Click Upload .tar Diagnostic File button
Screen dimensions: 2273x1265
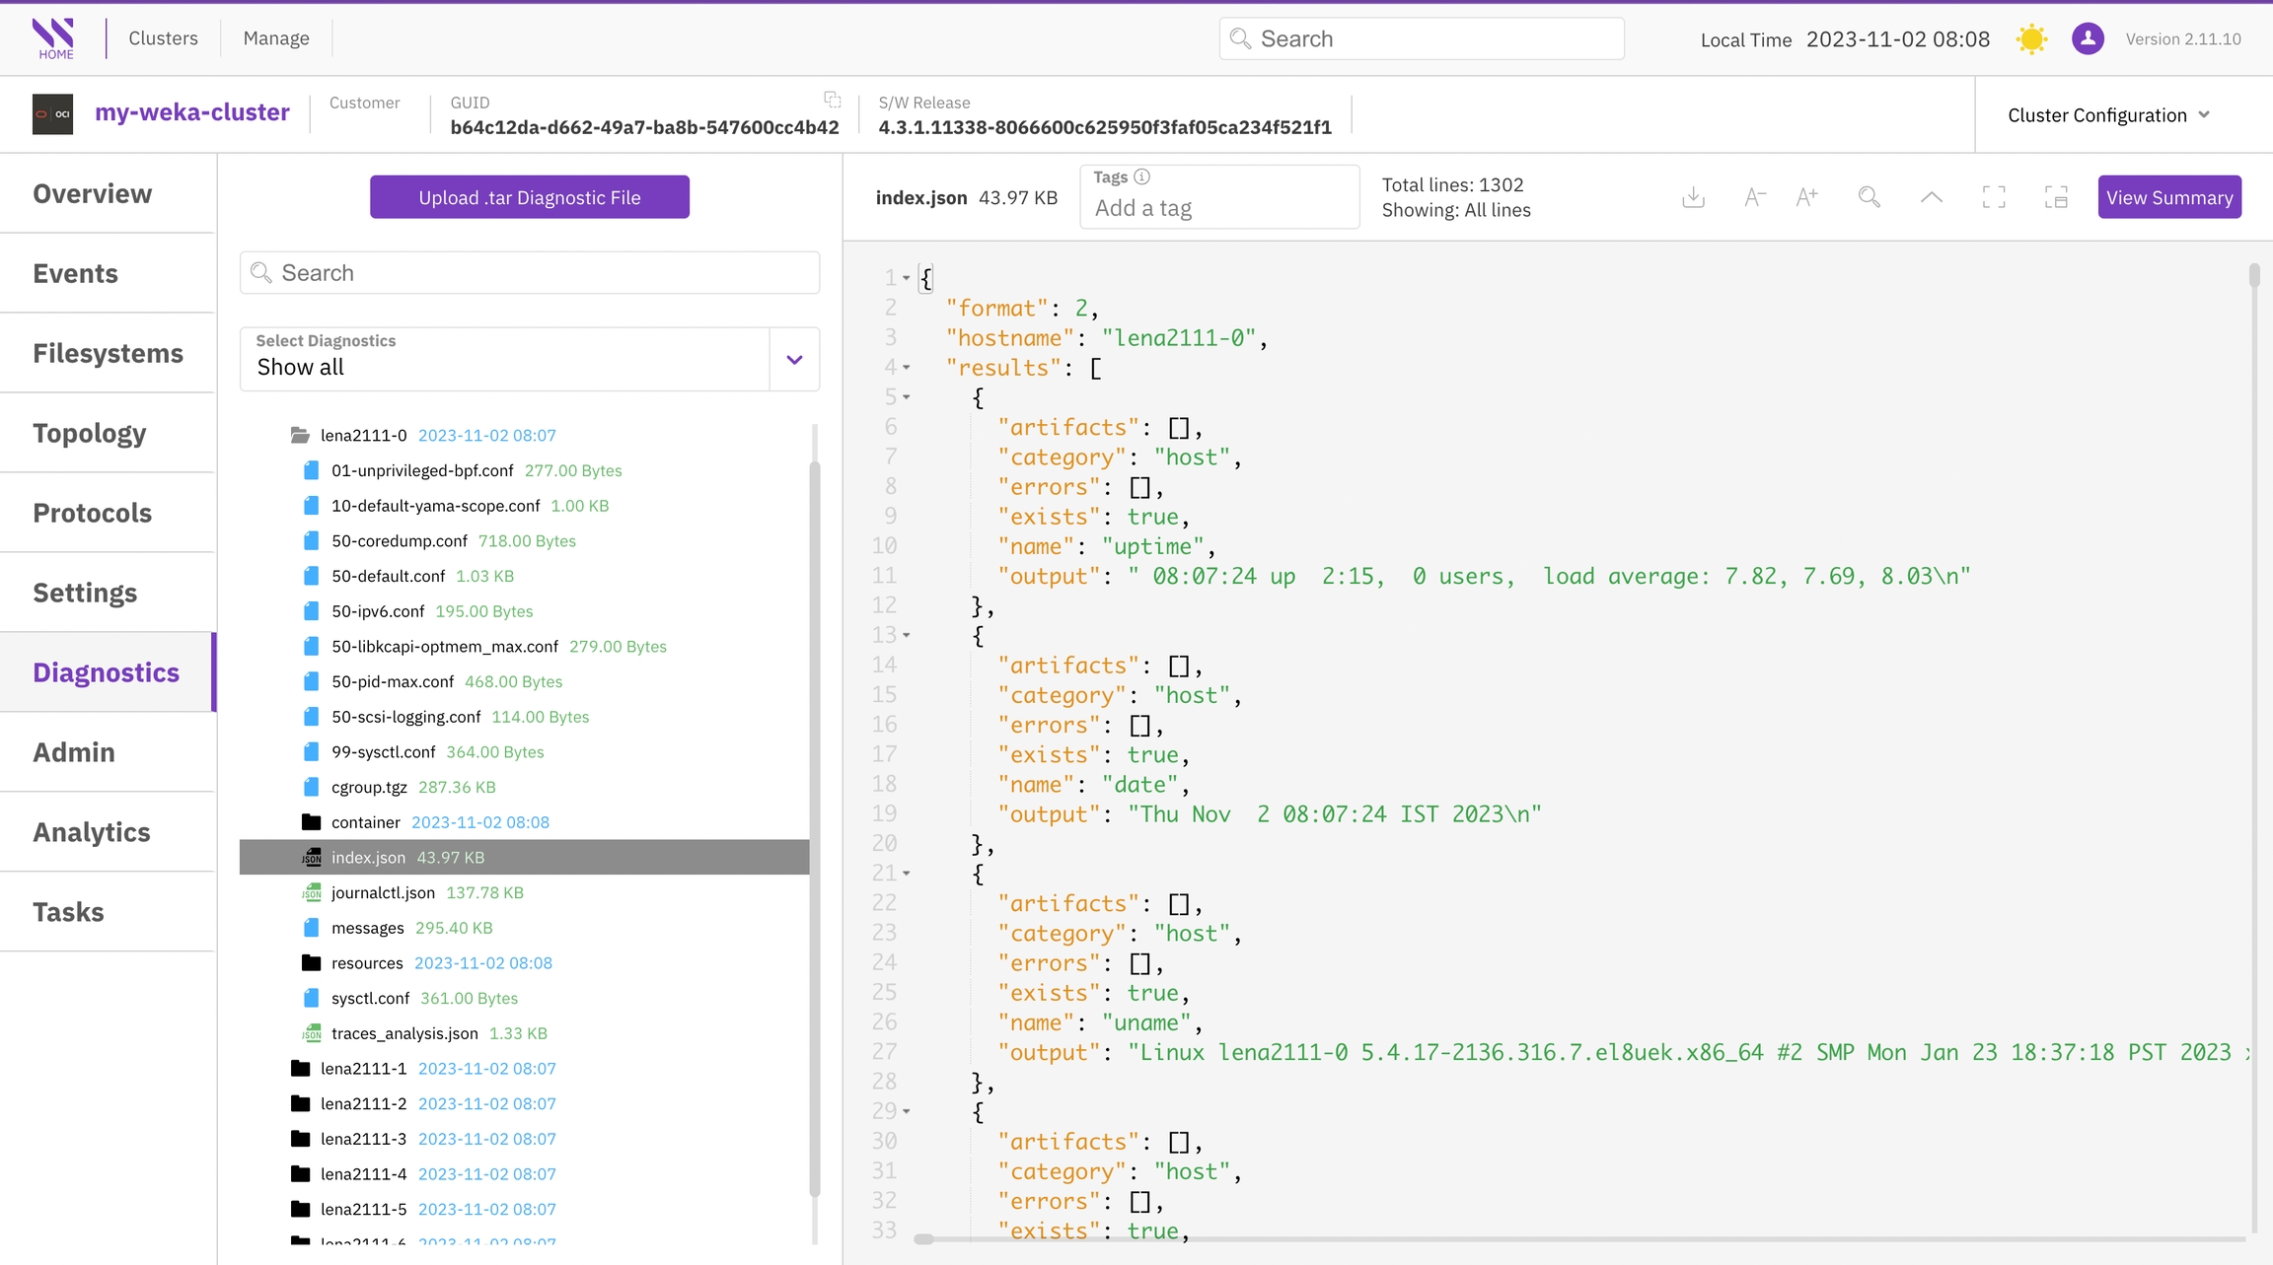[529, 197]
